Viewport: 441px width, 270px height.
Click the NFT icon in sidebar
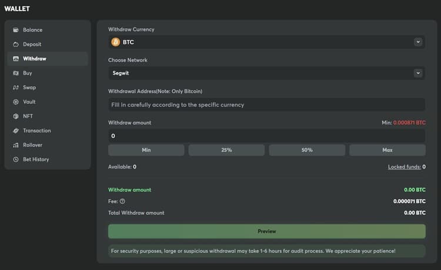click(x=16, y=116)
